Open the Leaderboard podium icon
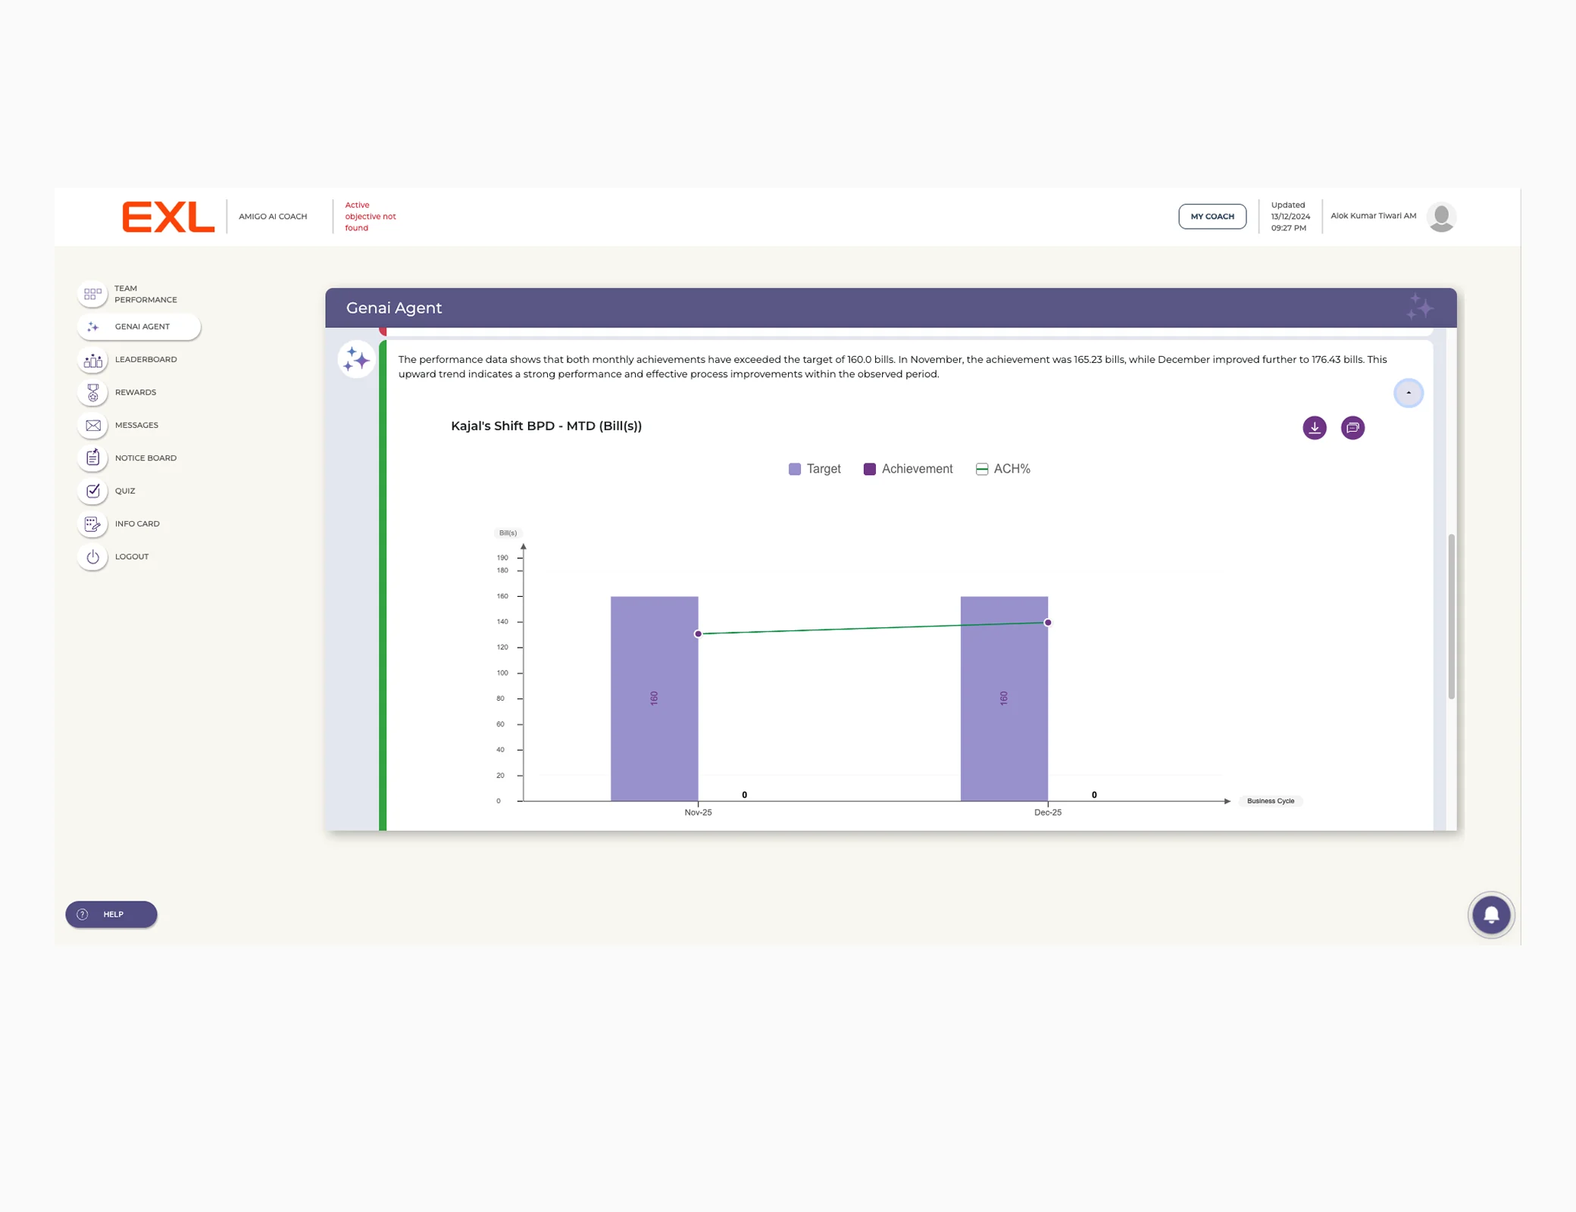The width and height of the screenshot is (1576, 1212). coord(92,360)
